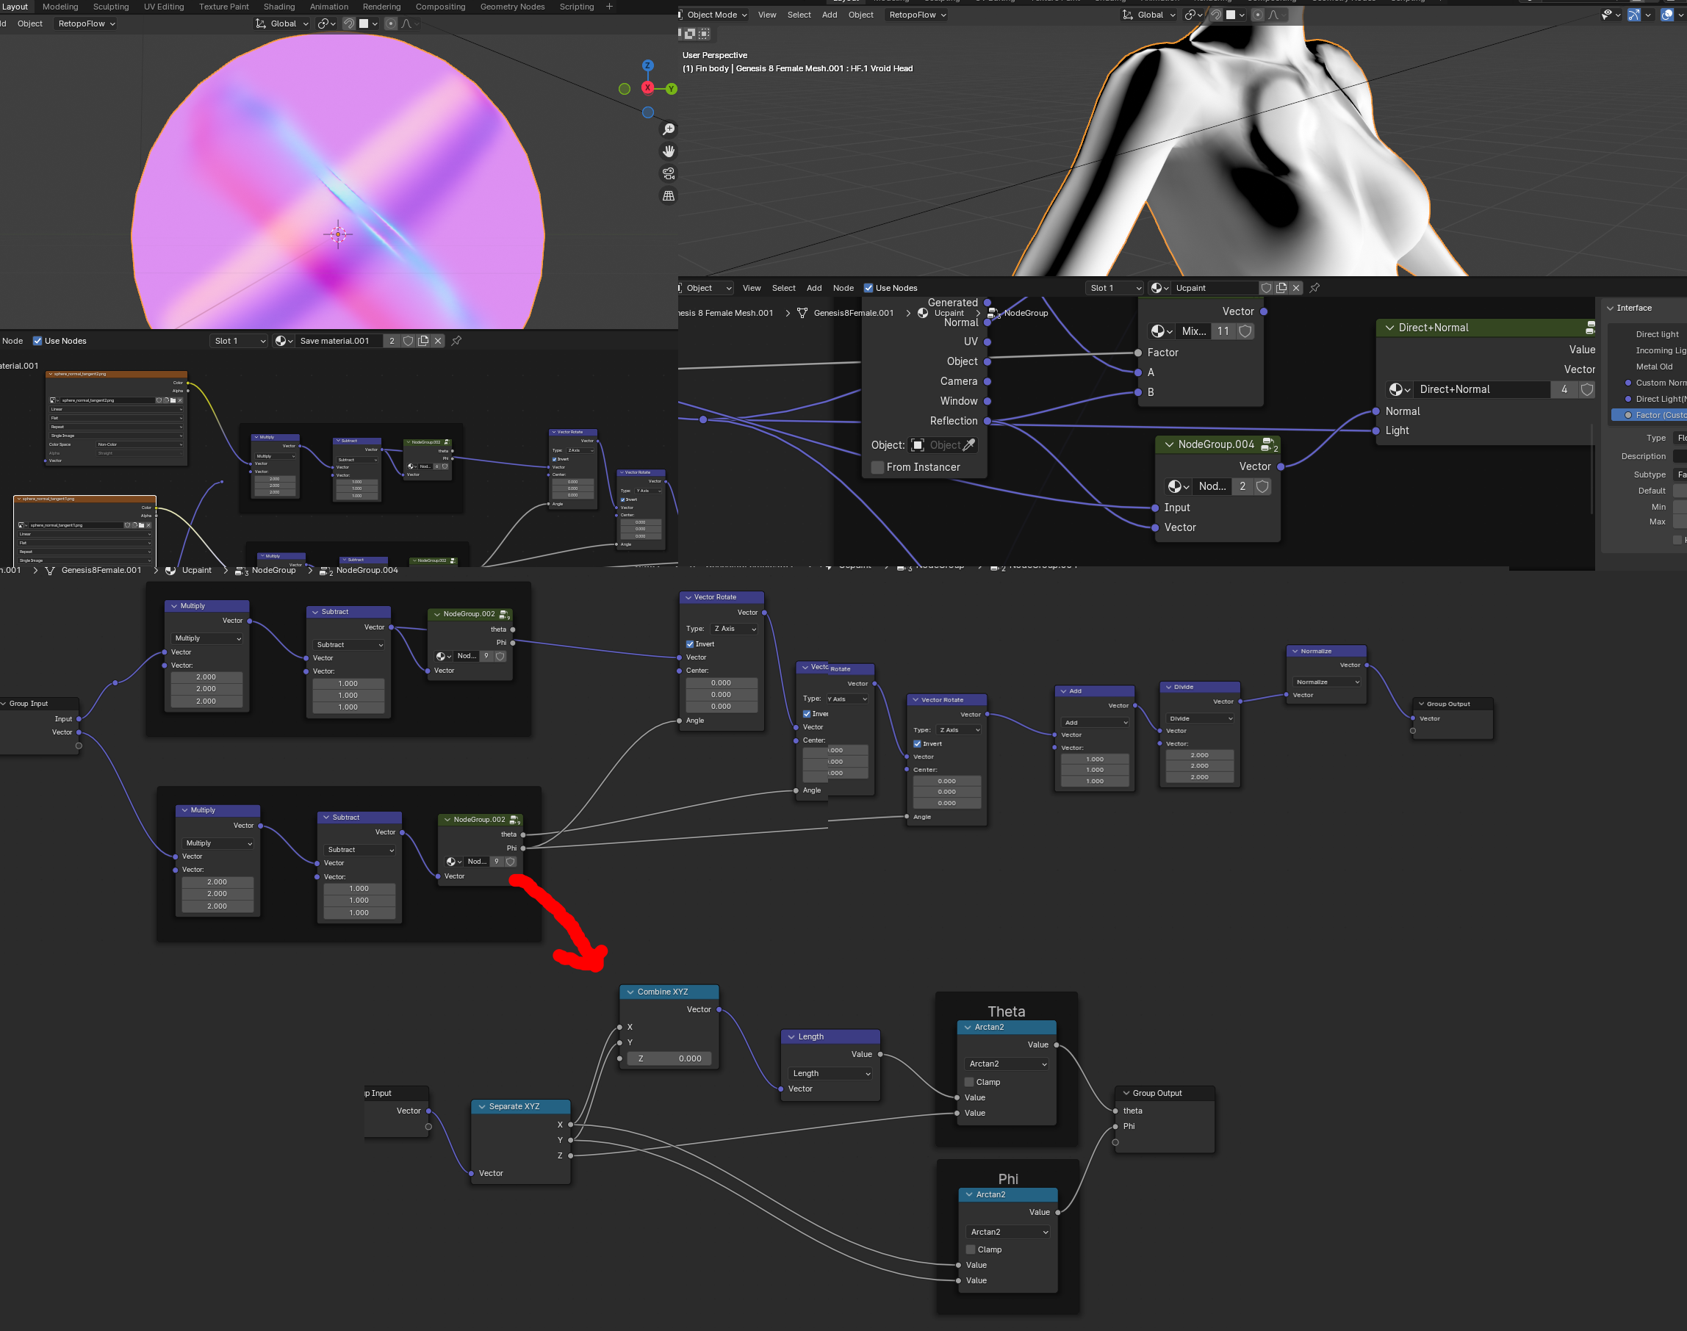Toggle the camera view icon in the sphere viewport
Screen dimensions: 1687x1331
click(x=668, y=174)
